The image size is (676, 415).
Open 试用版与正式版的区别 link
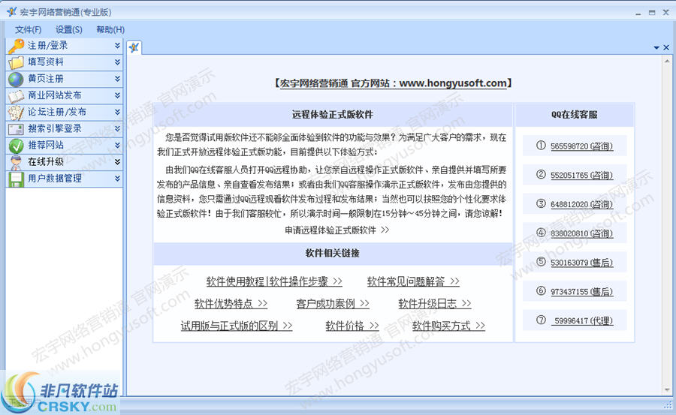(237, 326)
